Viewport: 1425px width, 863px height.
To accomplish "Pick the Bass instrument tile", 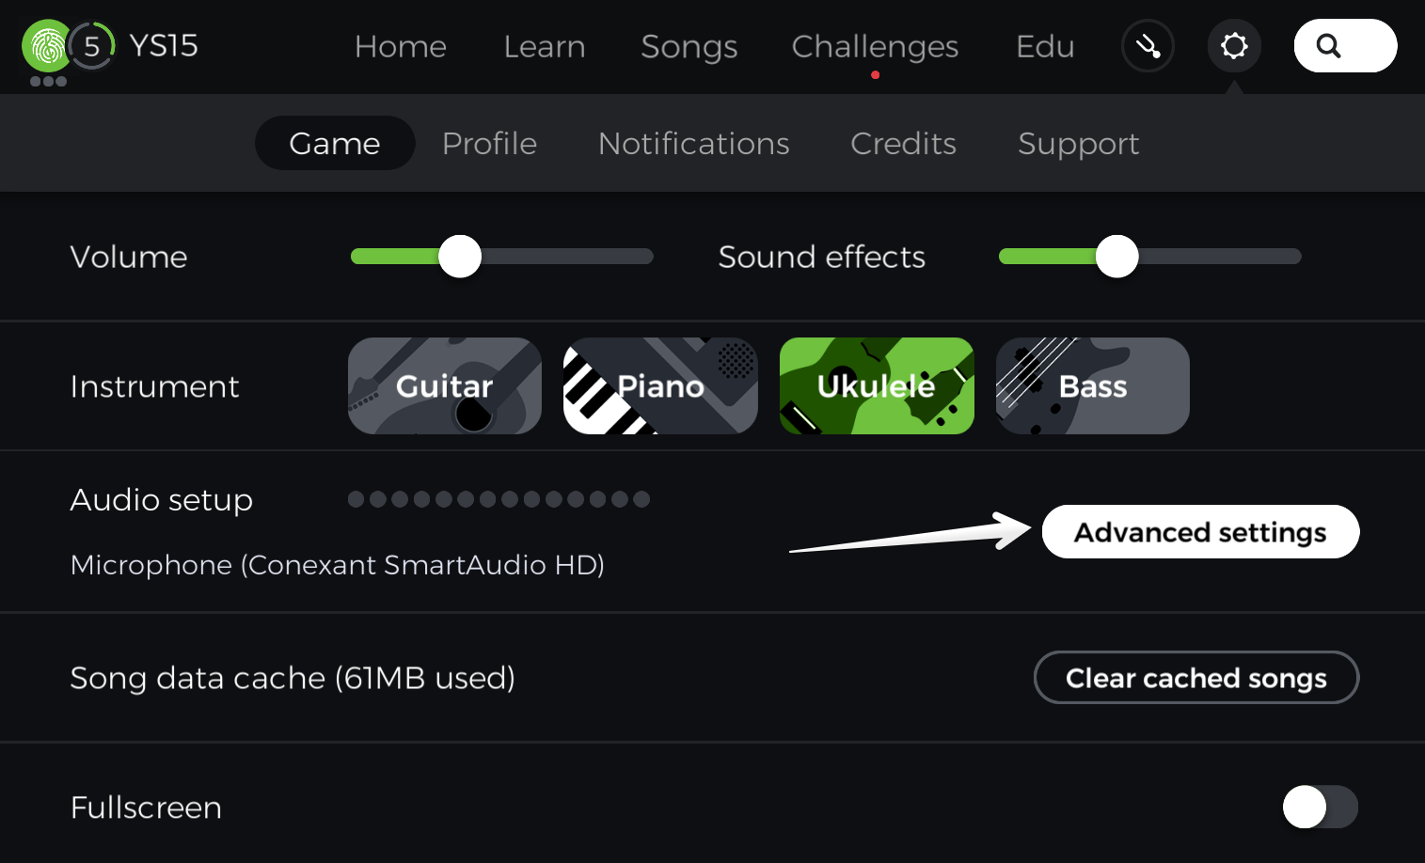I will tap(1092, 386).
